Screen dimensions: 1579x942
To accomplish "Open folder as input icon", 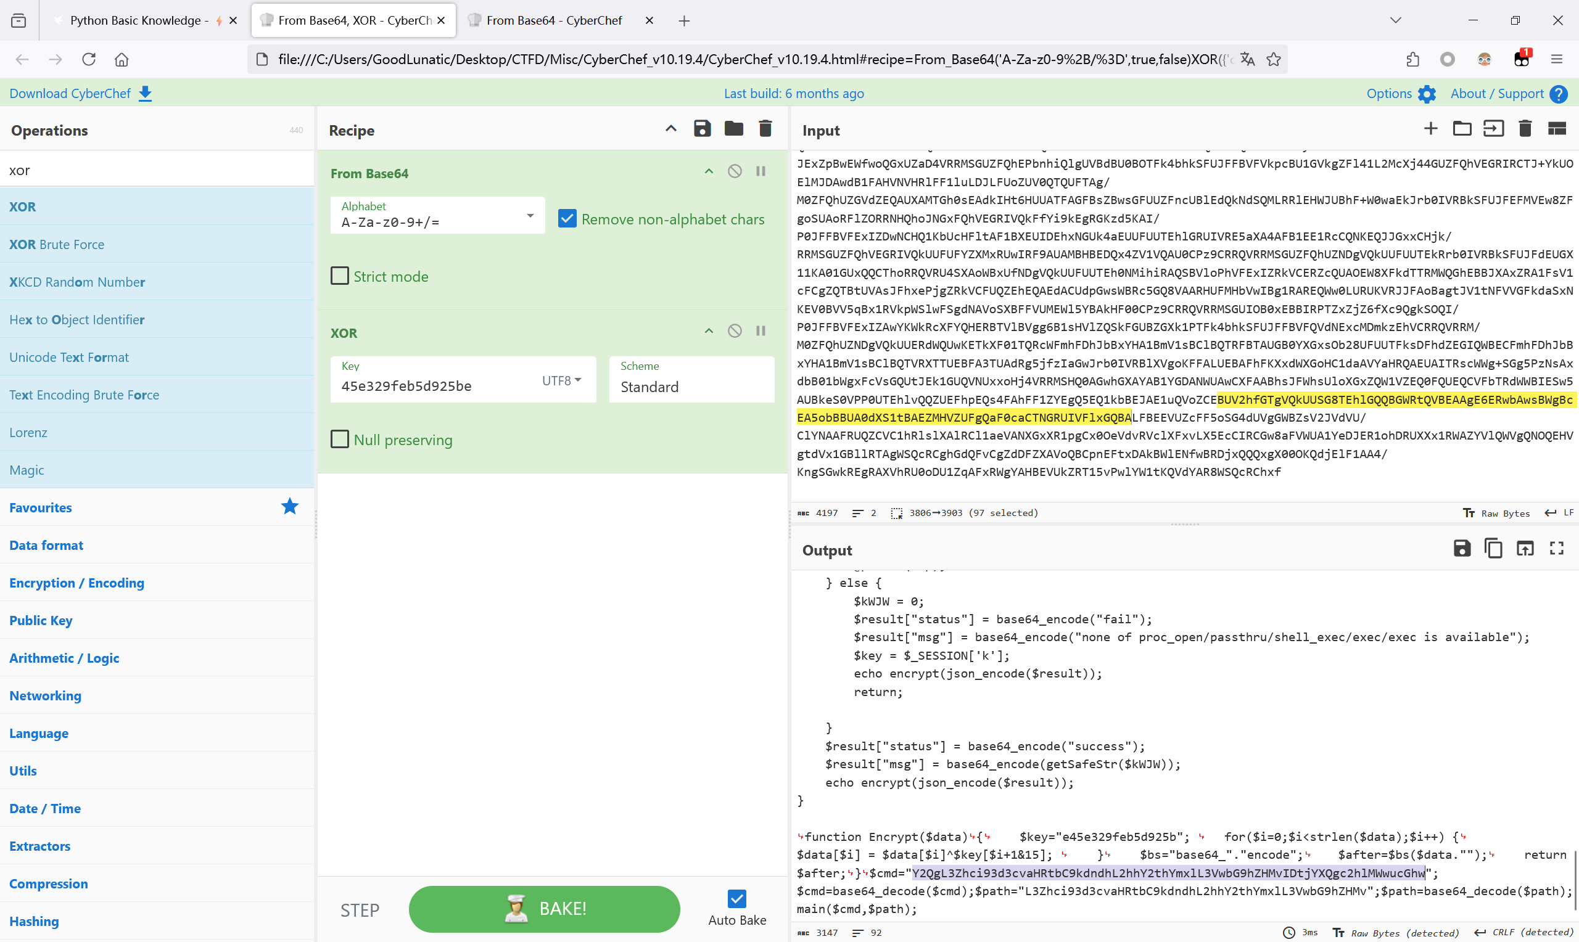I will coord(1462,129).
